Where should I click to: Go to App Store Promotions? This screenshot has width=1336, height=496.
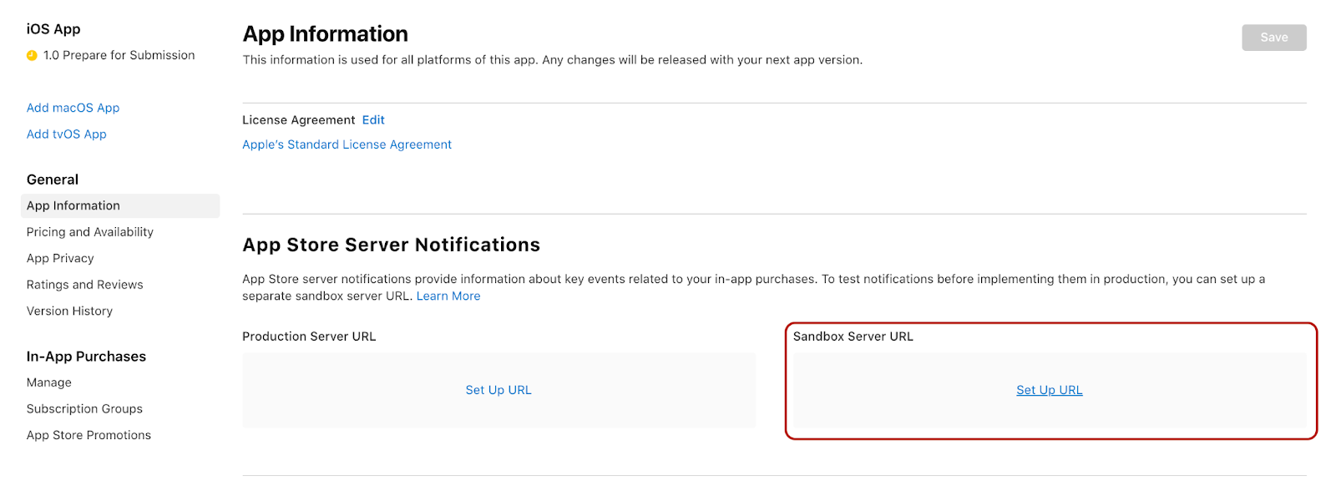coord(89,435)
